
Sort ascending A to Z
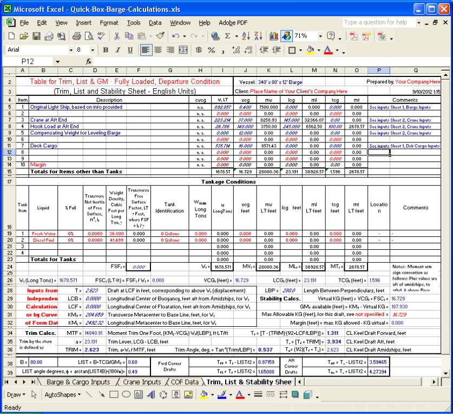[246, 36]
